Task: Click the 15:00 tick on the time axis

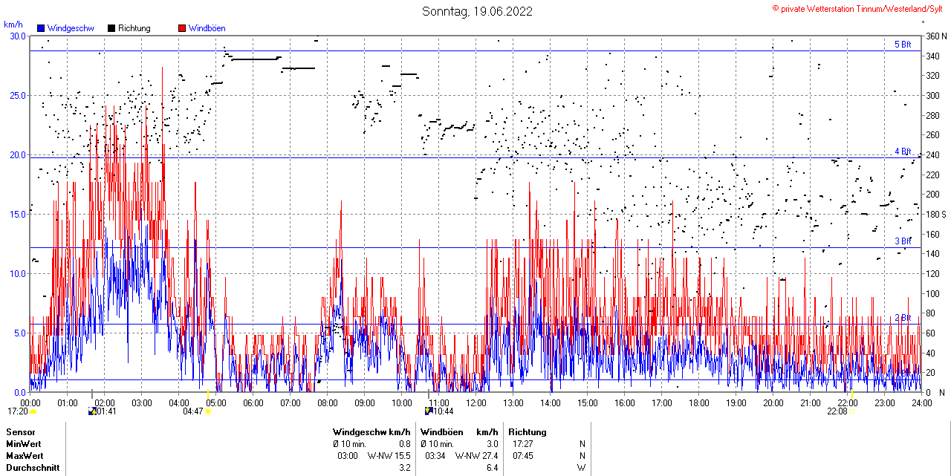Action: pyautogui.click(x=588, y=403)
